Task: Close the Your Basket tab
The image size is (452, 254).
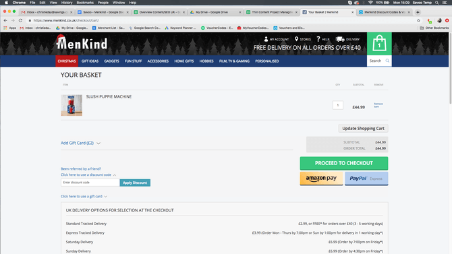Action: (x=352, y=12)
